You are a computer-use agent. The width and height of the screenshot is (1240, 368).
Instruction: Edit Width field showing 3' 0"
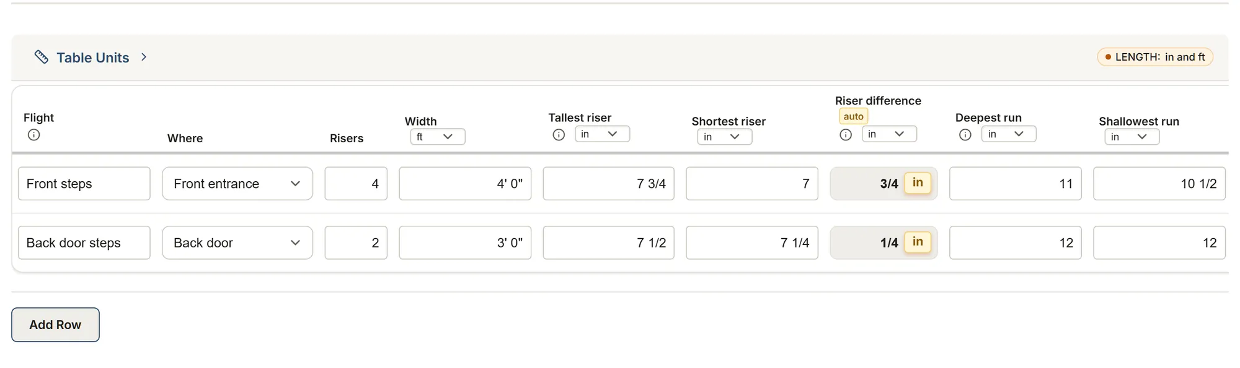click(x=465, y=243)
